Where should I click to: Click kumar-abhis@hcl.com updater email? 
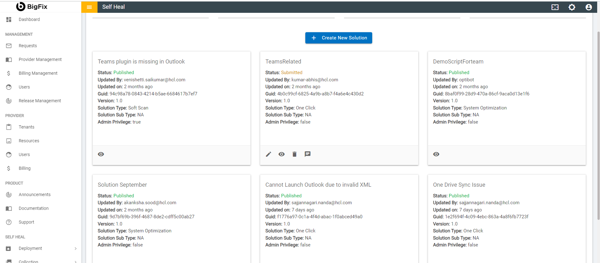pyautogui.click(x=315, y=80)
